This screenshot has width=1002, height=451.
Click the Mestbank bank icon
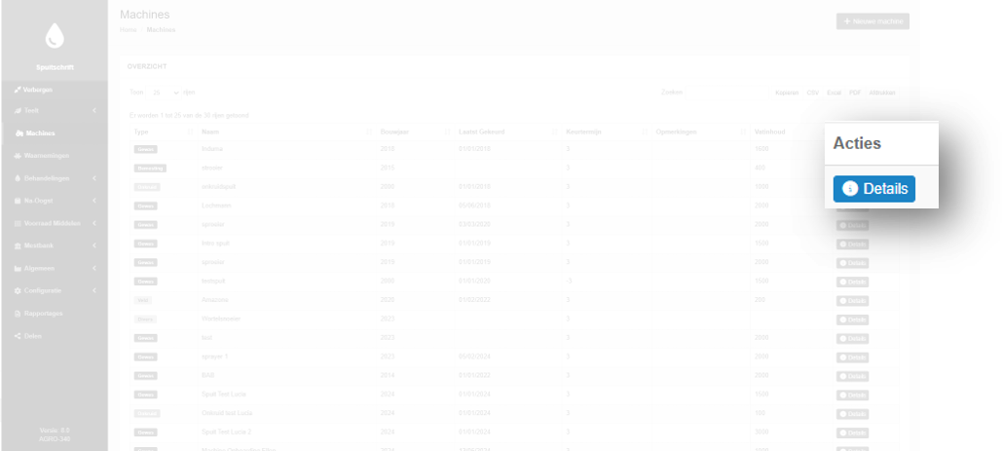click(18, 245)
